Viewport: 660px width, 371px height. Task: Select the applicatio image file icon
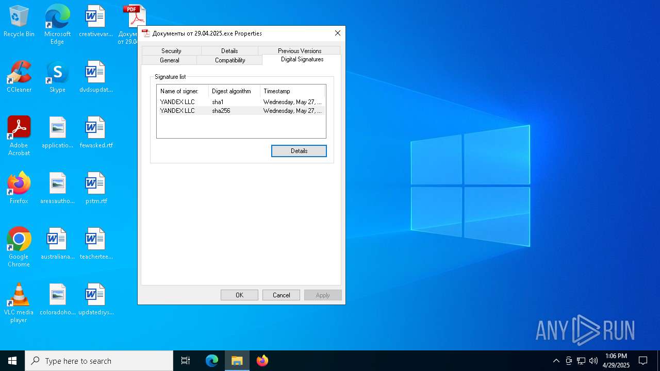pos(57,133)
